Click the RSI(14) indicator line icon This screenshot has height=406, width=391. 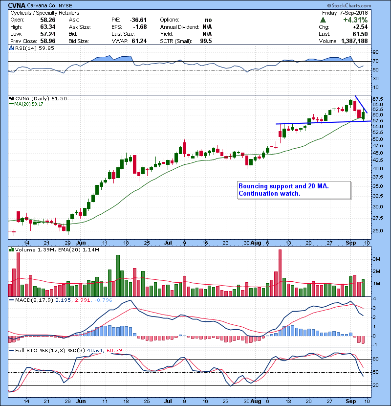coord(12,48)
